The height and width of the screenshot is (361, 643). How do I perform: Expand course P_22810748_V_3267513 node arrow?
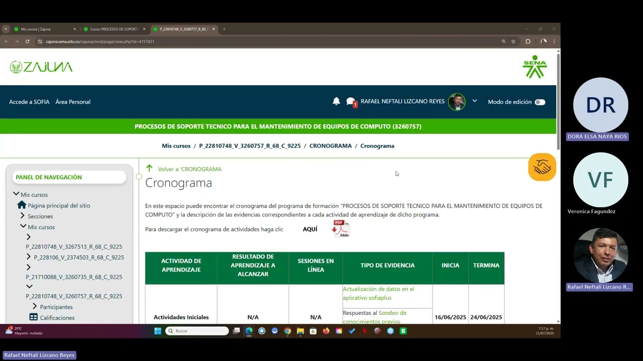(x=29, y=237)
